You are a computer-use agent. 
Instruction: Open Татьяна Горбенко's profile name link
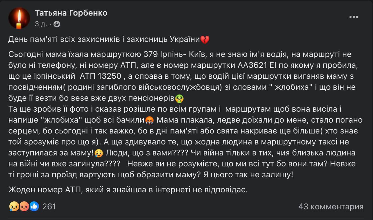(71, 13)
